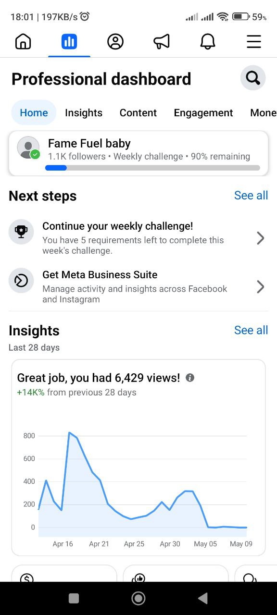Tap the search magnifier button
The height and width of the screenshot is (615, 277).
coord(253,78)
